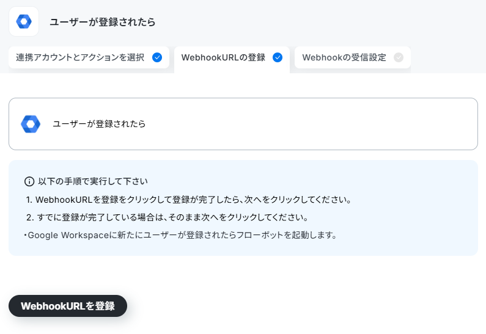Click the Webhookの受信設定 label text

point(344,57)
